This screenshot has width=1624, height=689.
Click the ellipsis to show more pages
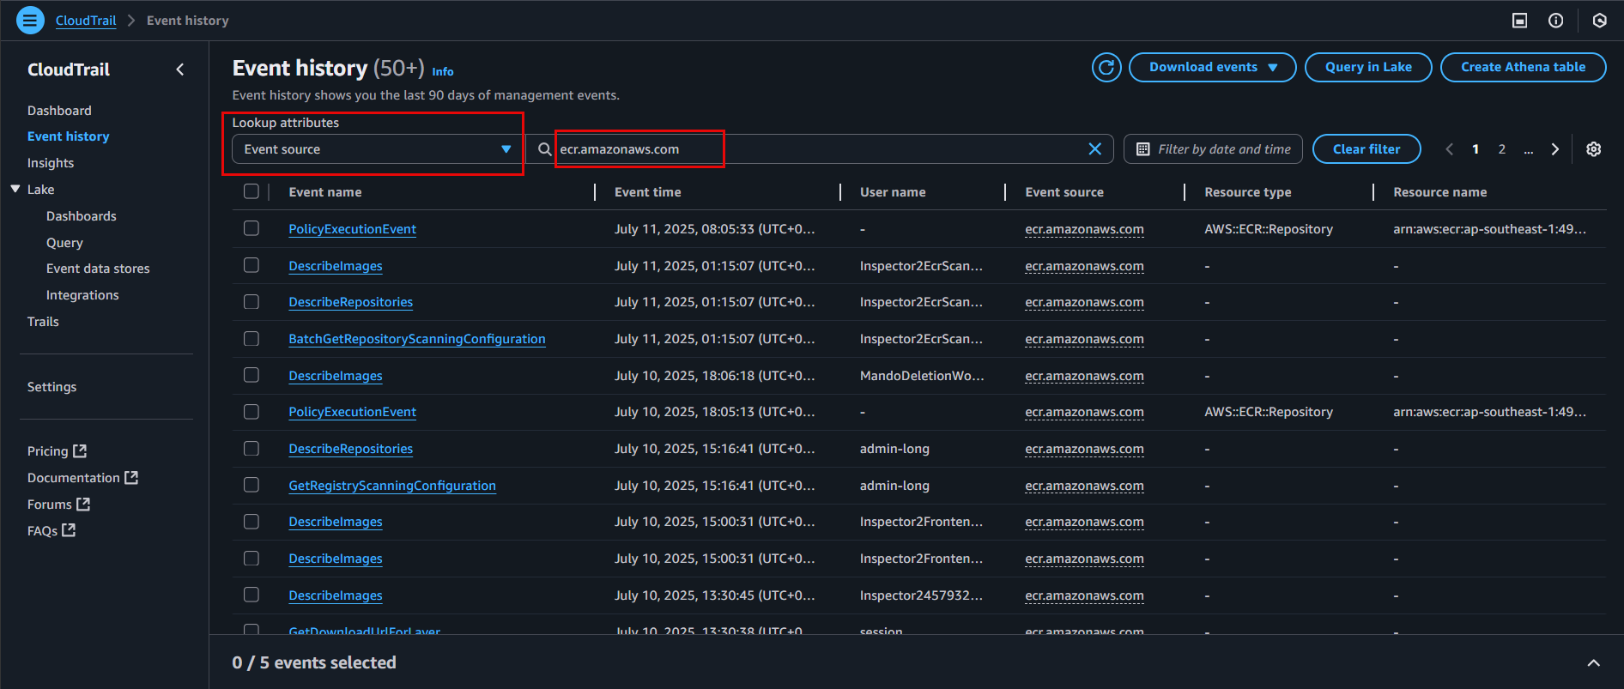[1529, 149]
